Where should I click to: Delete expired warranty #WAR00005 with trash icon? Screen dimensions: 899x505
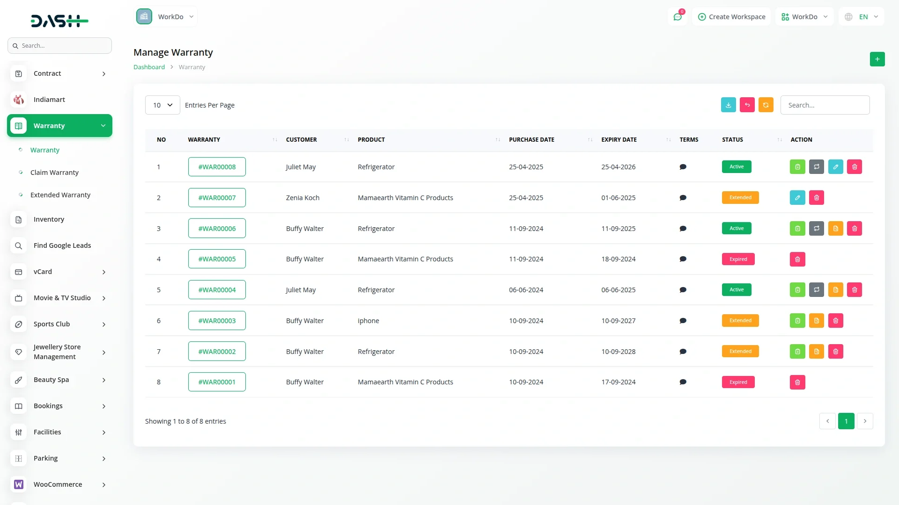point(797,259)
